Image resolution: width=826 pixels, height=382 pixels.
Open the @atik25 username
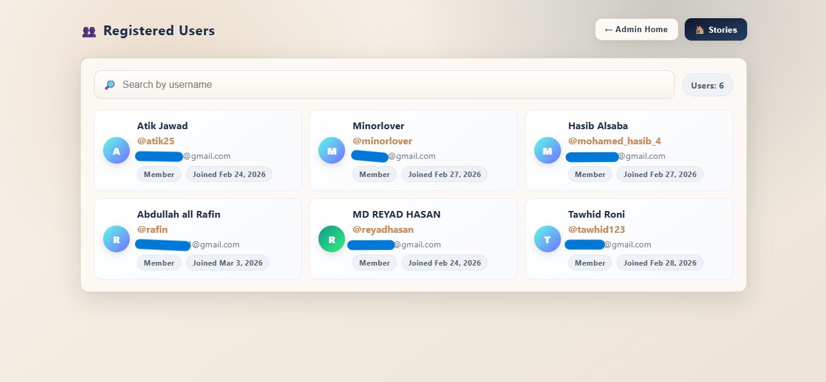[156, 141]
